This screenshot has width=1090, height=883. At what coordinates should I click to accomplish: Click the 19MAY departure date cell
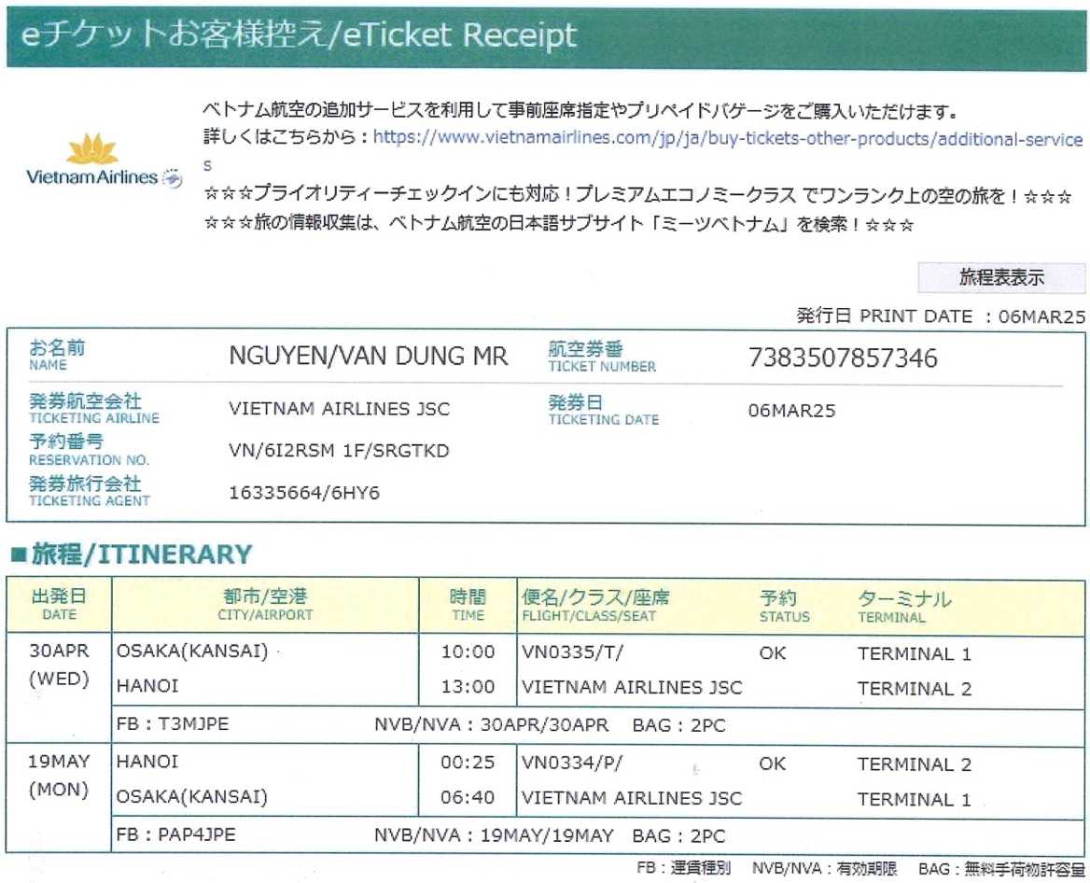59,764
